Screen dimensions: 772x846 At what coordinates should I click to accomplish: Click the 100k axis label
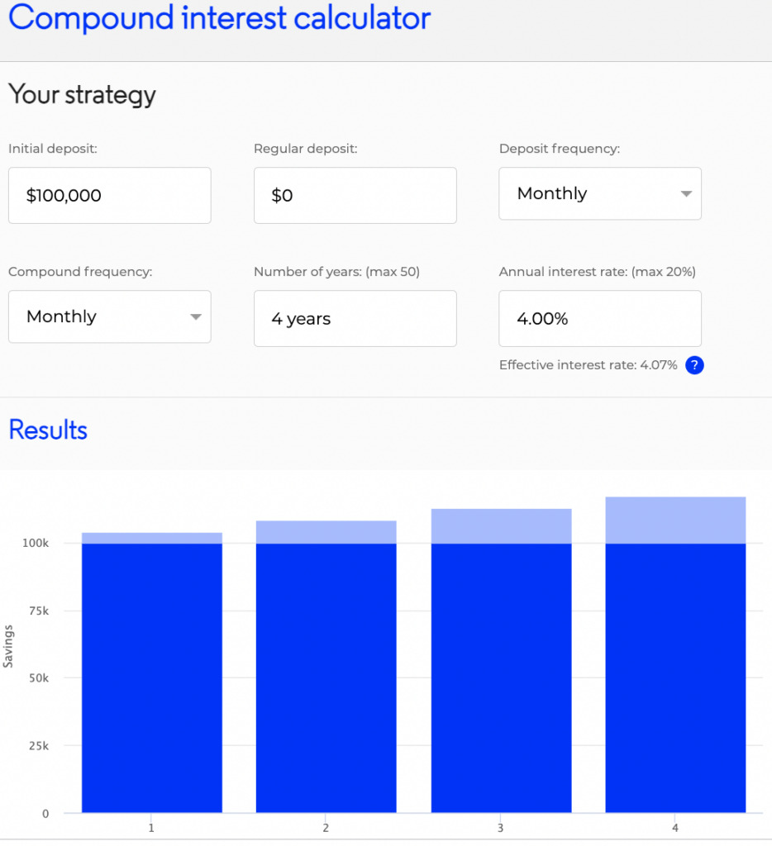(x=36, y=544)
